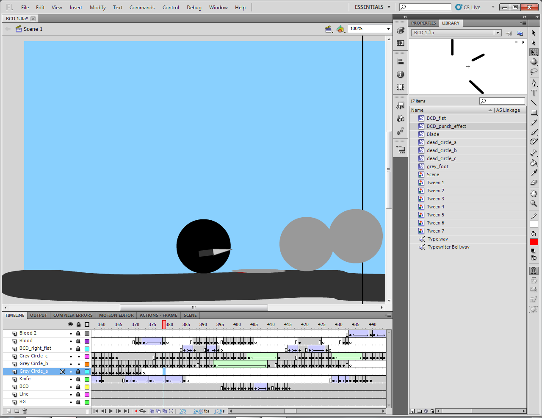Open the collapsed Color panel icon

[x=400, y=30]
